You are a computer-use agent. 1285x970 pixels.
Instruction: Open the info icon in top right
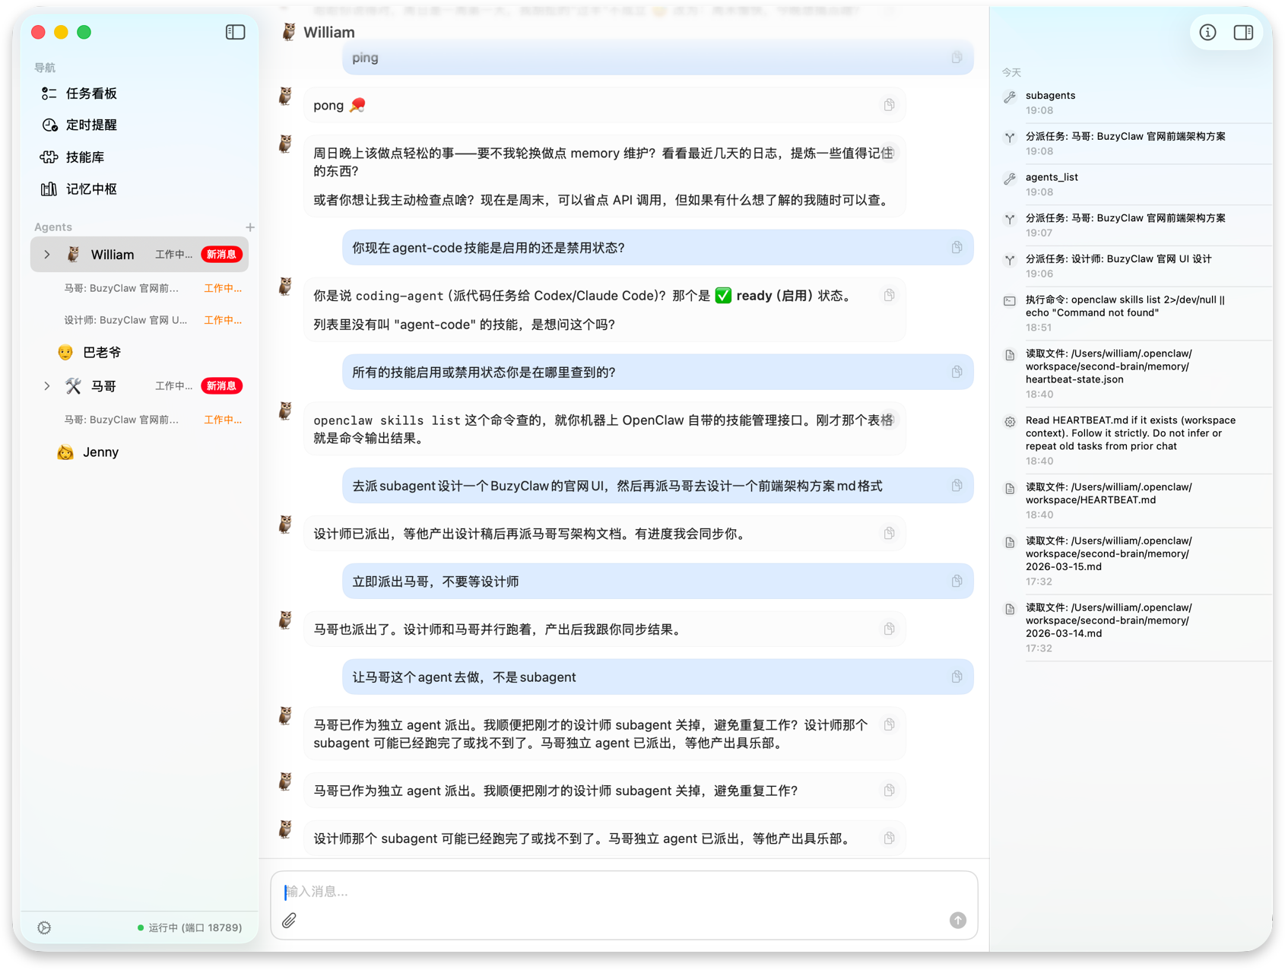[x=1207, y=32]
